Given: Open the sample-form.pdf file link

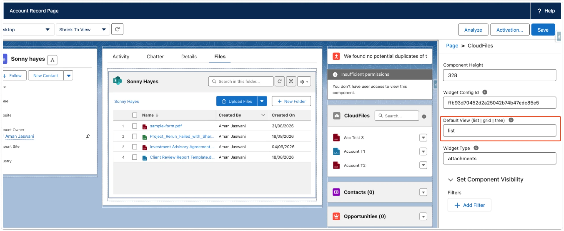Looking at the screenshot, I should click(x=166, y=126).
